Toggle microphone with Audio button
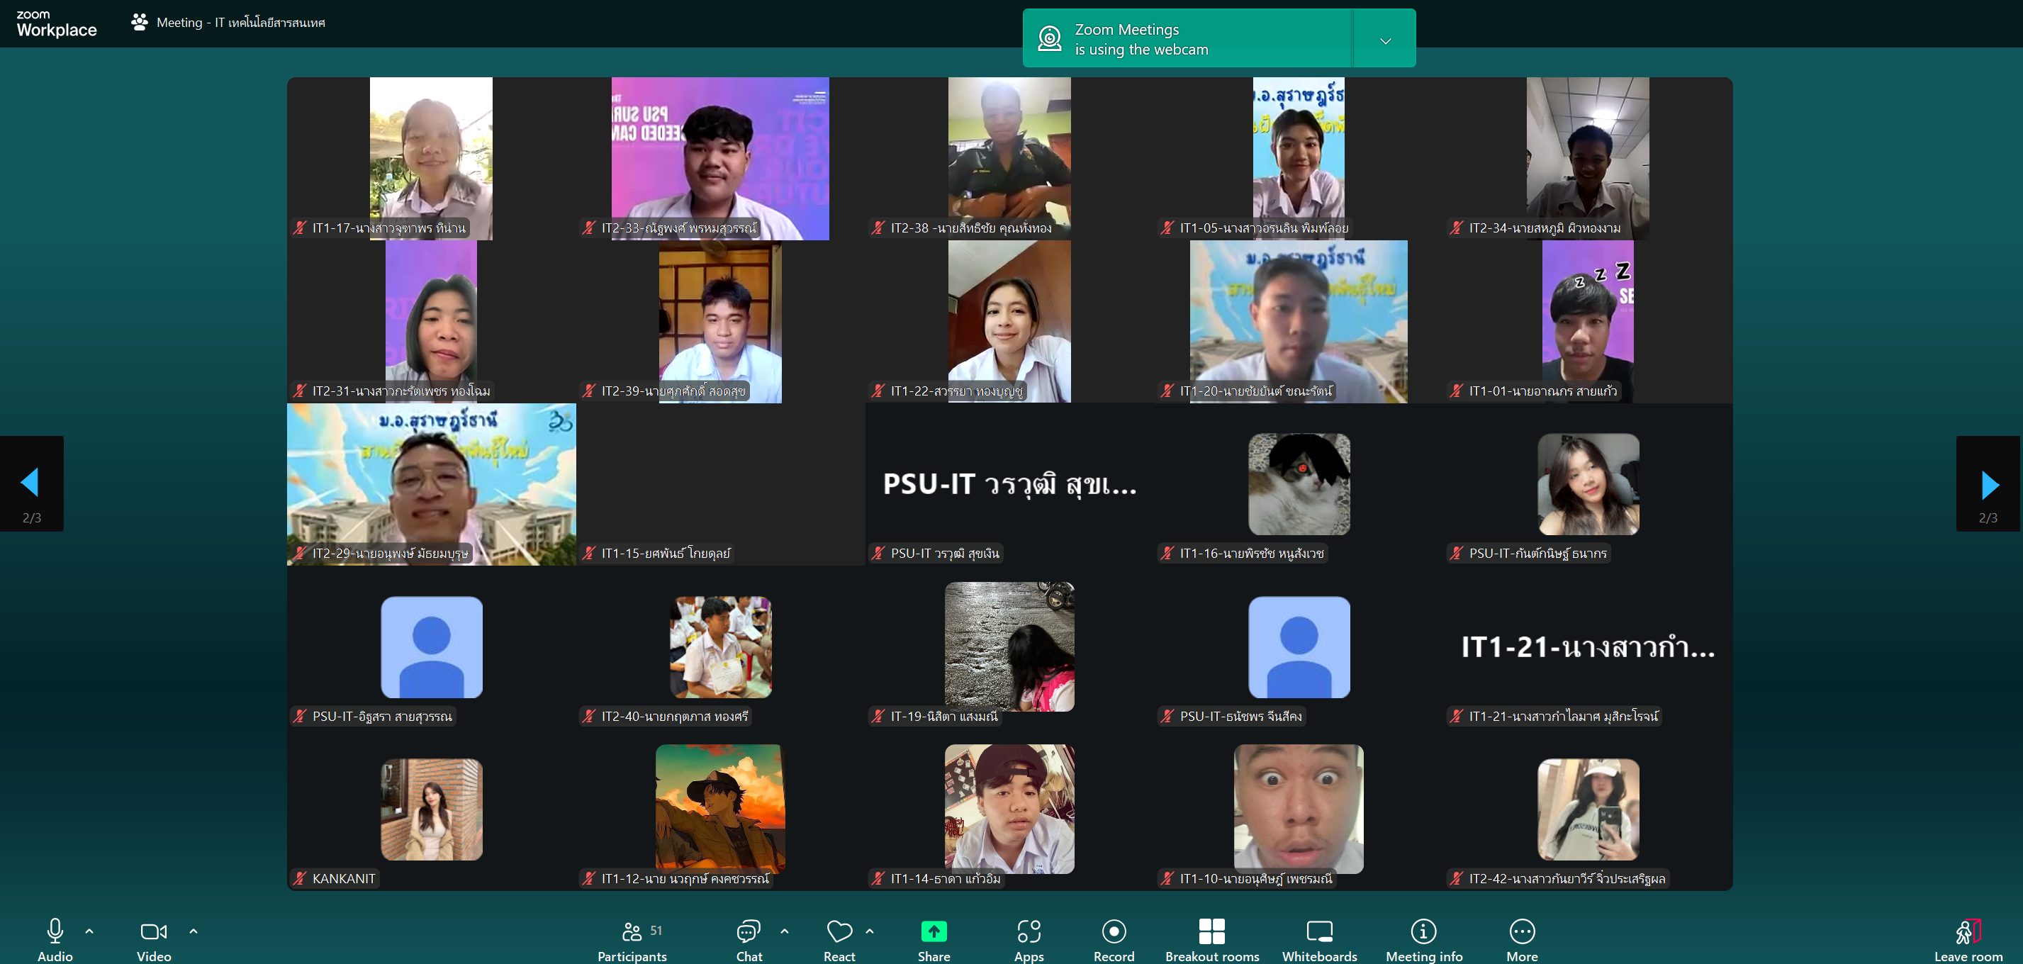Screen dimensions: 2023x964 click(x=55, y=931)
